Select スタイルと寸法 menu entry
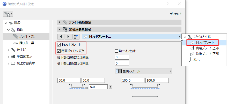227x104 pixels. pyautogui.click(x=202, y=37)
